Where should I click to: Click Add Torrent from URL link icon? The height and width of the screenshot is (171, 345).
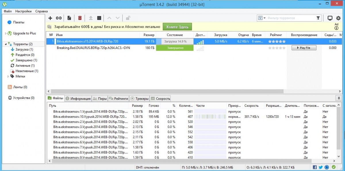[x=59, y=18]
